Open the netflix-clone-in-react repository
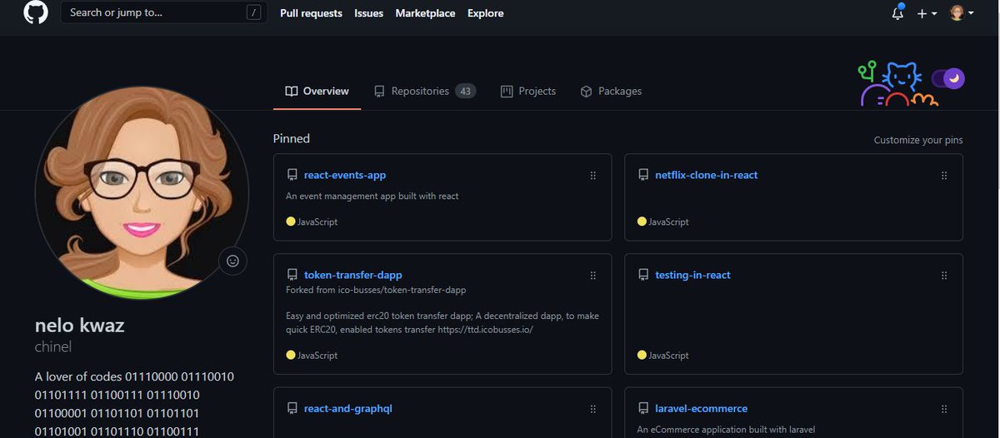This screenshot has height=438, width=1000. (707, 176)
